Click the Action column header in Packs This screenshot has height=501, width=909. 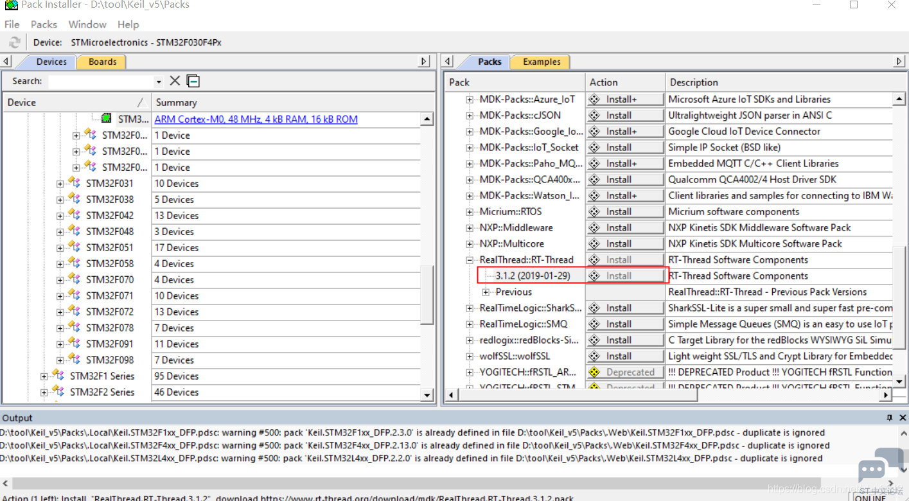625,82
